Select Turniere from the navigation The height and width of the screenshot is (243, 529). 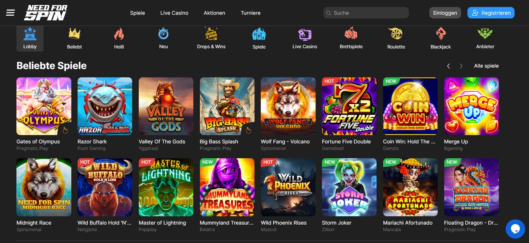[250, 13]
